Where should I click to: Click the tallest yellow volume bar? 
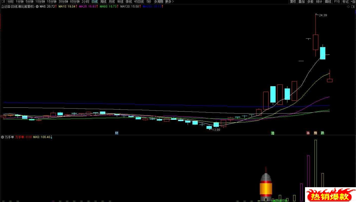316,164
